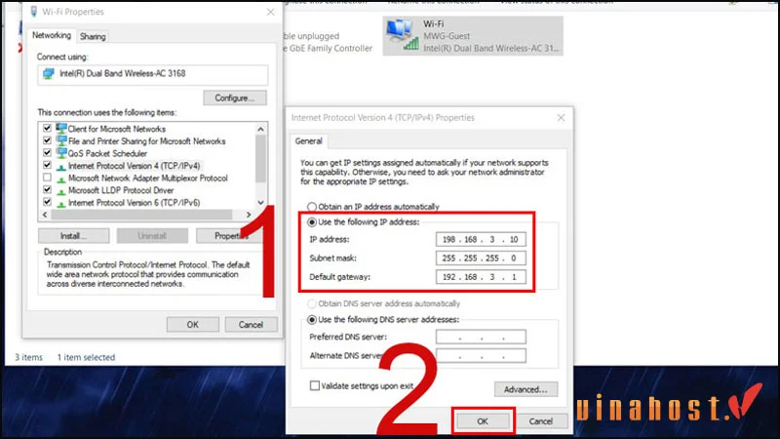Click the '1 item selected' status text

tap(86, 357)
